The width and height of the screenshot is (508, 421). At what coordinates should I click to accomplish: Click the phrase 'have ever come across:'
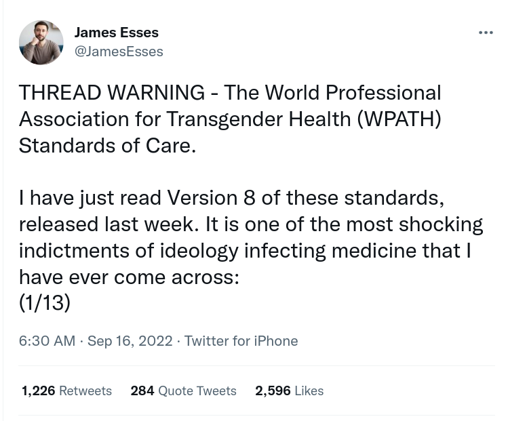(129, 277)
